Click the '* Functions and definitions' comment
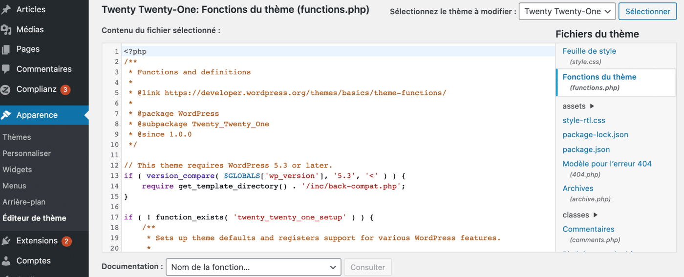 [x=189, y=72]
